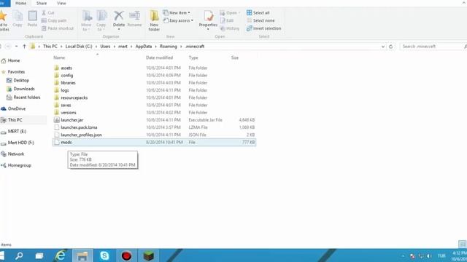The height and width of the screenshot is (262, 467).
Task: Select the launcher_profiles.json file
Action: 154,135
